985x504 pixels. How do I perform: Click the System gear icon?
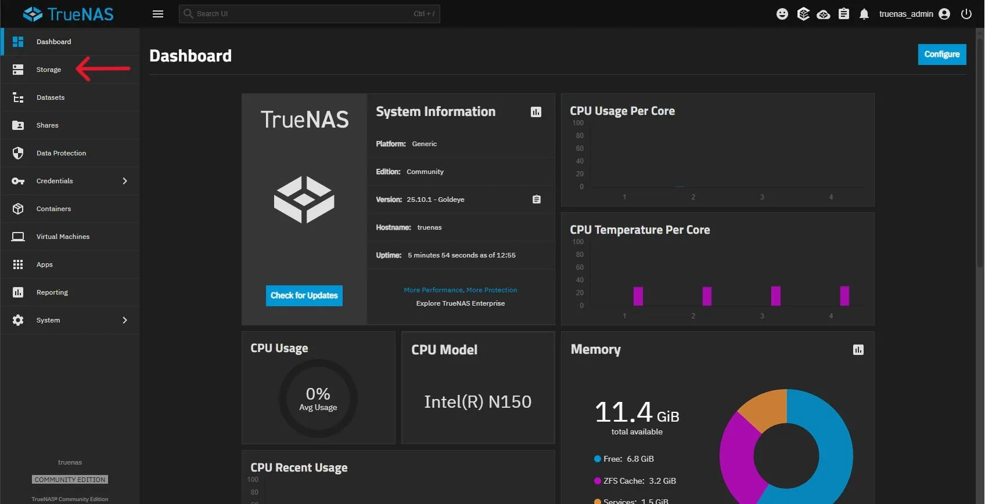[18, 320]
